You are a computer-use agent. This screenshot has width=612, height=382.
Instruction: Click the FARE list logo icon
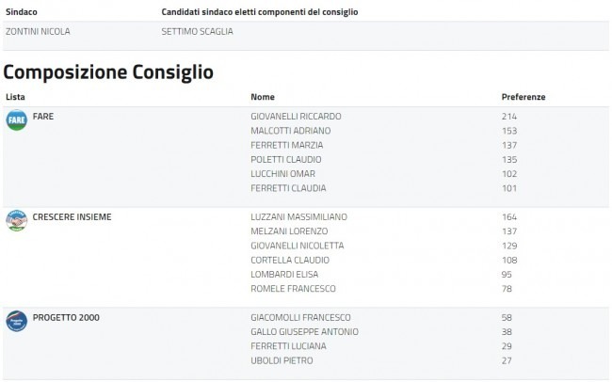click(x=17, y=120)
